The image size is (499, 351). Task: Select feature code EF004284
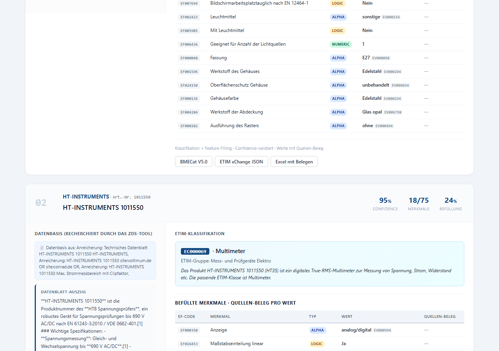click(189, 112)
